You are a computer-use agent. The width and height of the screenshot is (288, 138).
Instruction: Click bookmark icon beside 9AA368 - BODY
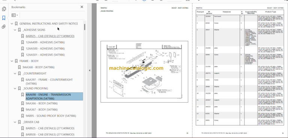(x=19, y=67)
